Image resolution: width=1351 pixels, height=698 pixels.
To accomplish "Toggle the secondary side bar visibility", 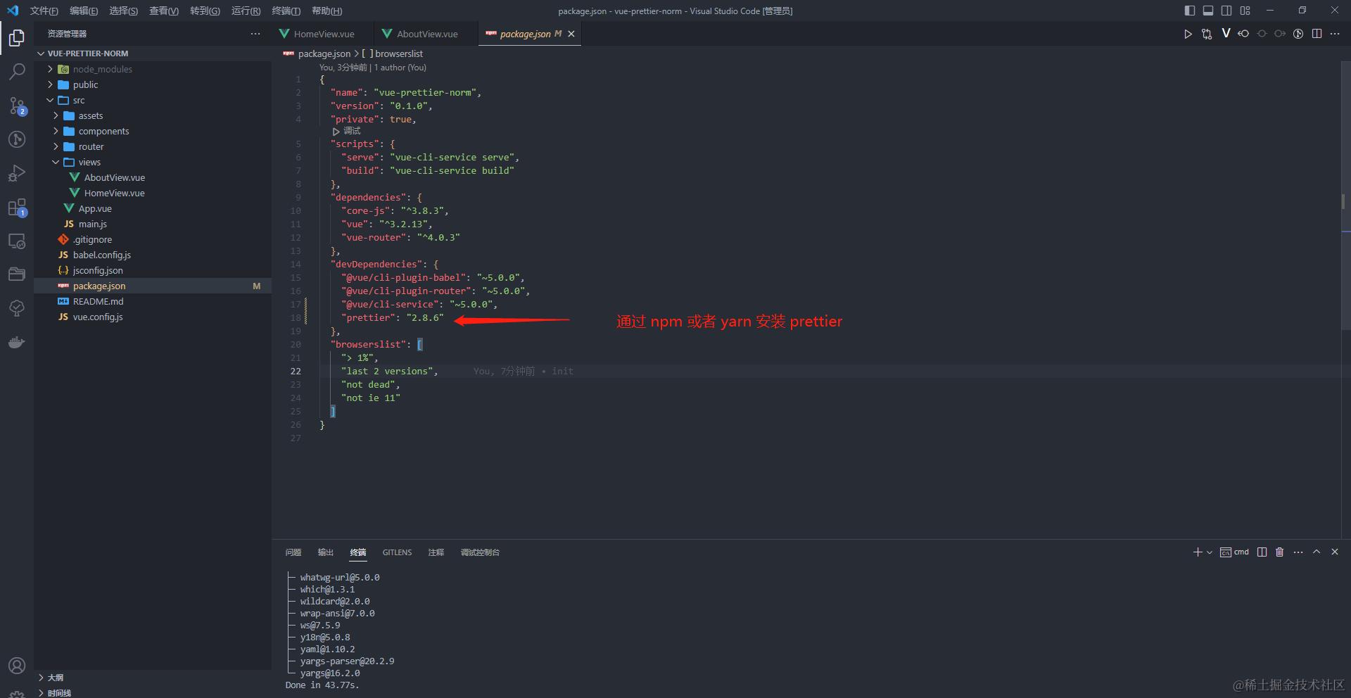I will coord(1226,11).
